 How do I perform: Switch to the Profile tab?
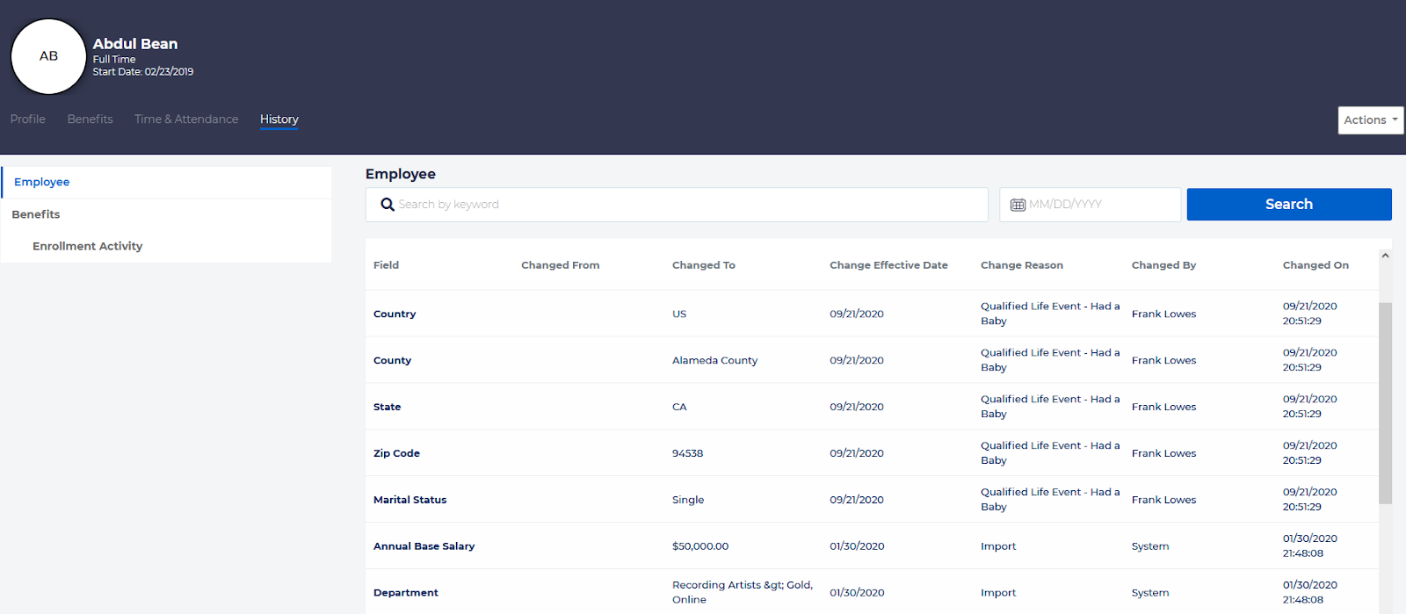28,119
